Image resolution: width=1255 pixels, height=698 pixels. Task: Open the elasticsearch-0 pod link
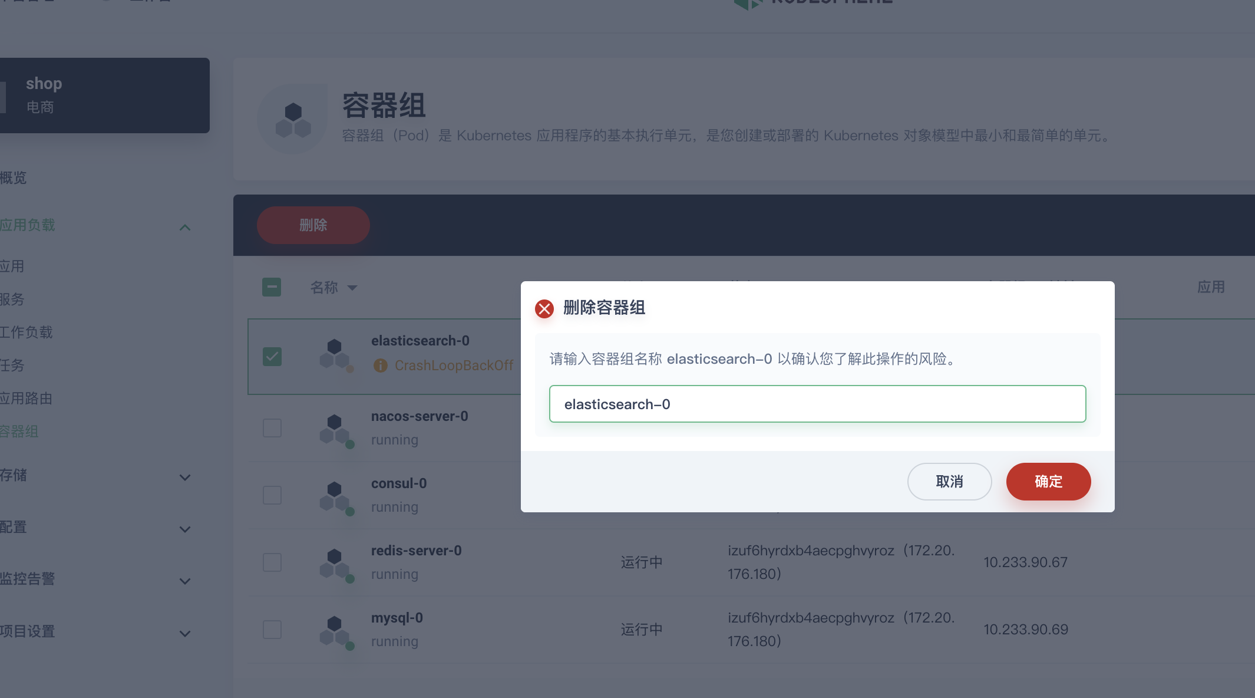tap(420, 341)
